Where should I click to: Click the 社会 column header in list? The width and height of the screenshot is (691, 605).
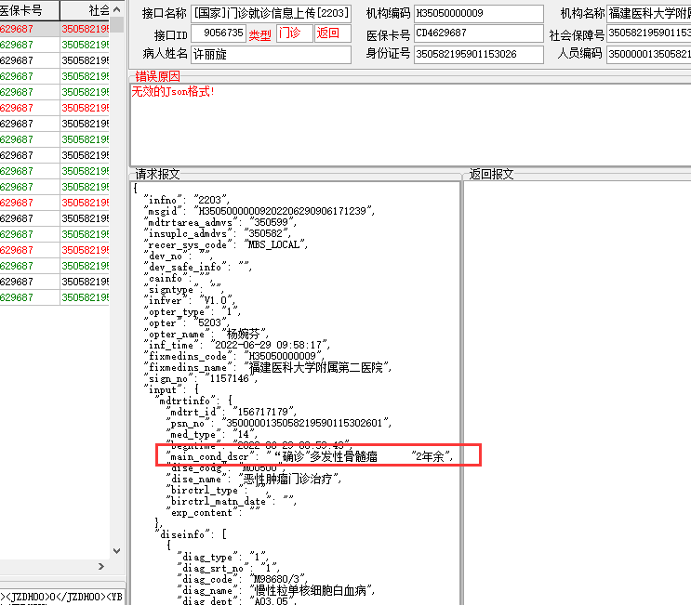85,10
